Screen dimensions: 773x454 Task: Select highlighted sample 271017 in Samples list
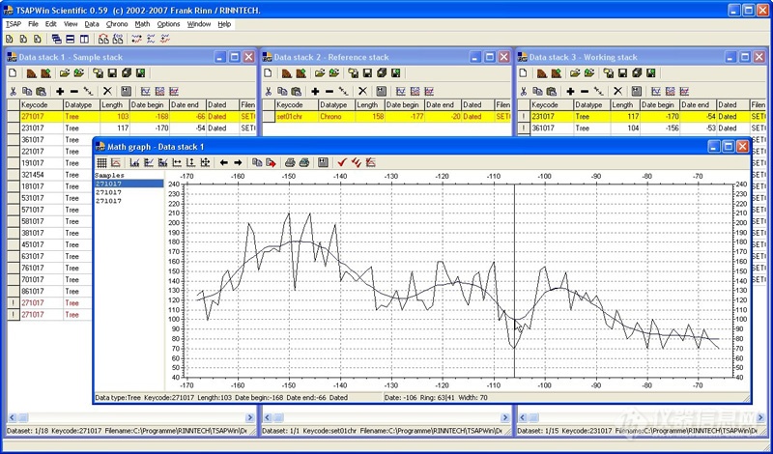pyautogui.click(x=128, y=184)
